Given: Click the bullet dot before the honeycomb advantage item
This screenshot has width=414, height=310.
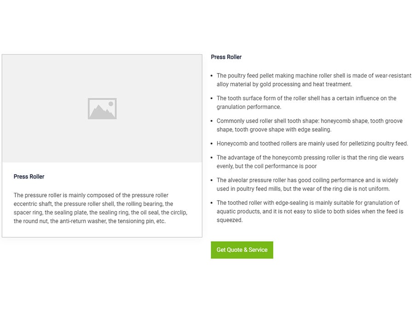Looking at the screenshot, I should (212, 158).
